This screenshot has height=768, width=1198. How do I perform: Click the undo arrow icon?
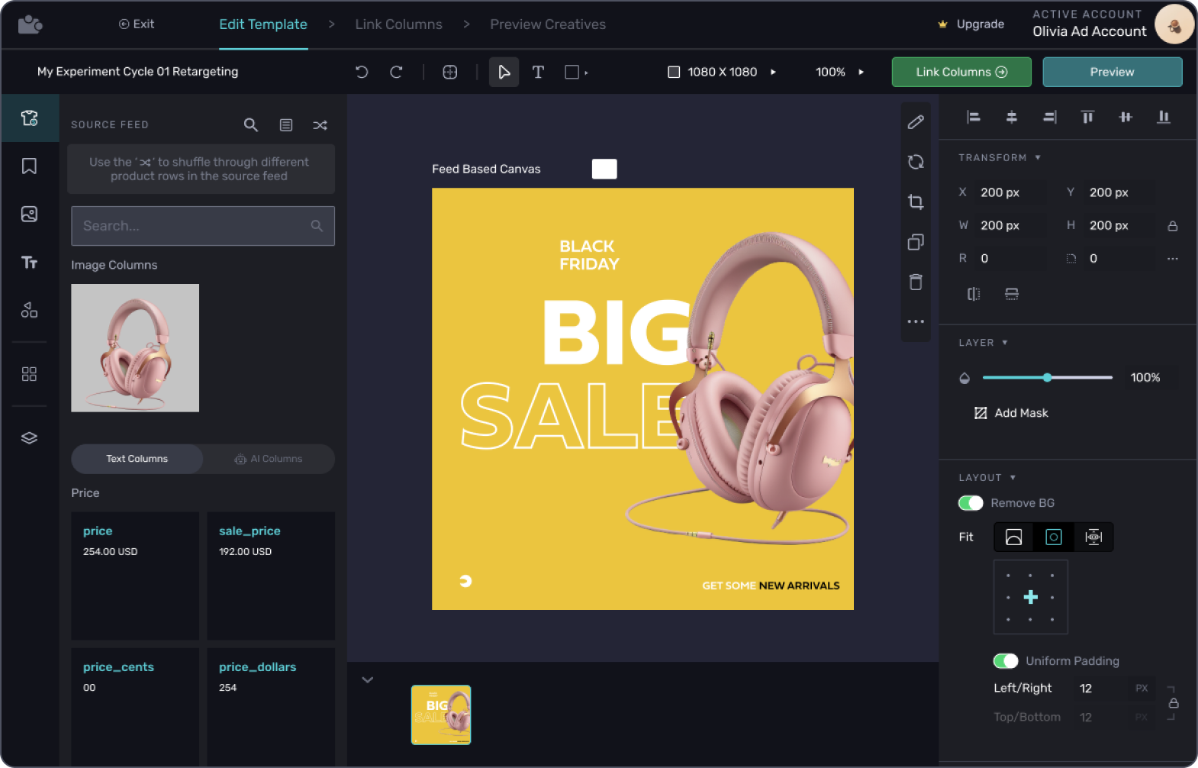pyautogui.click(x=362, y=72)
